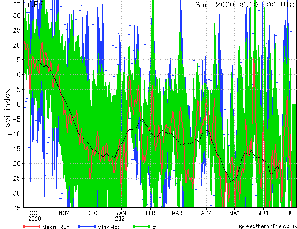Click the copyright symbol before weatheronline

click(x=242, y=226)
